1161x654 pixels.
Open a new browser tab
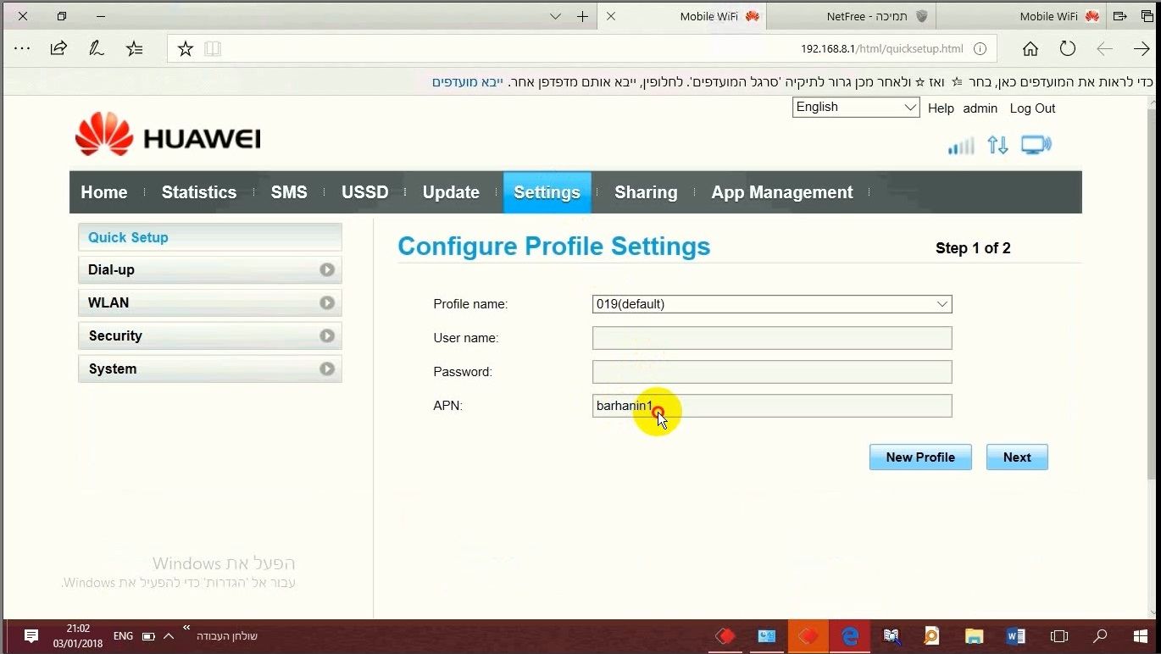pos(582,16)
